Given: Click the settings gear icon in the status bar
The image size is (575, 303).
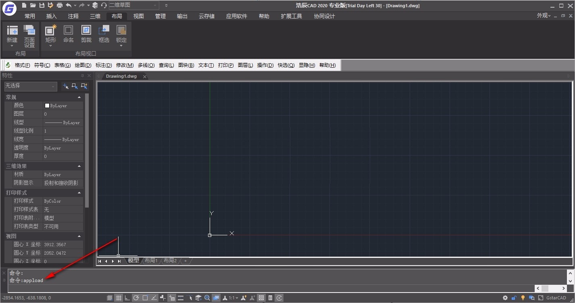Looking at the screenshot, I should tap(505, 298).
